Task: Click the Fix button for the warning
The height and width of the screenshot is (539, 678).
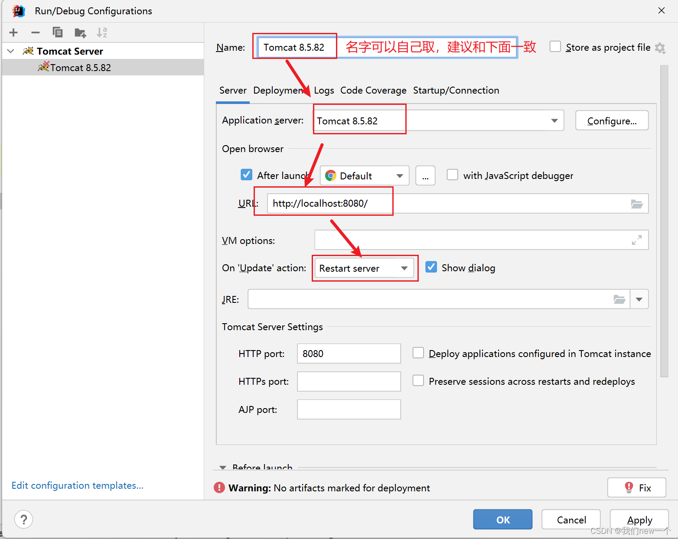Action: coord(636,487)
